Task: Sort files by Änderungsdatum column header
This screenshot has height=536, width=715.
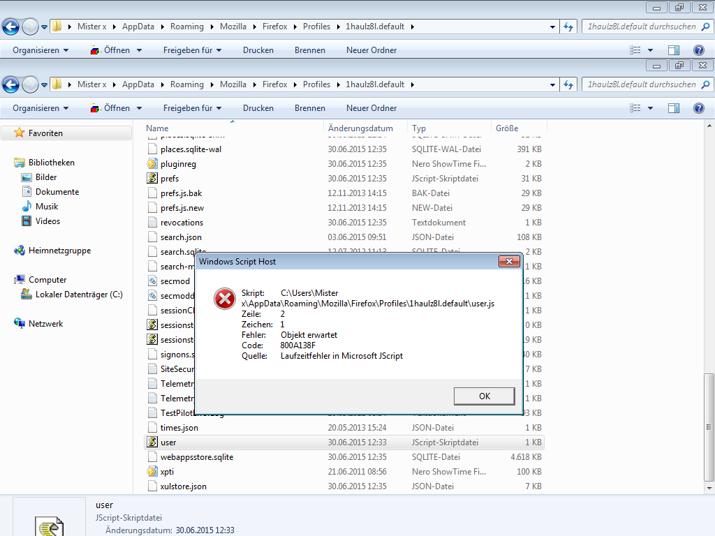Action: tap(360, 128)
